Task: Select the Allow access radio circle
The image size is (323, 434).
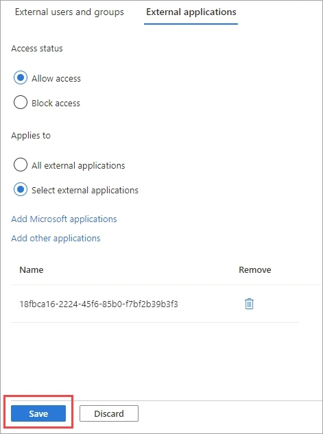Action: pos(21,77)
